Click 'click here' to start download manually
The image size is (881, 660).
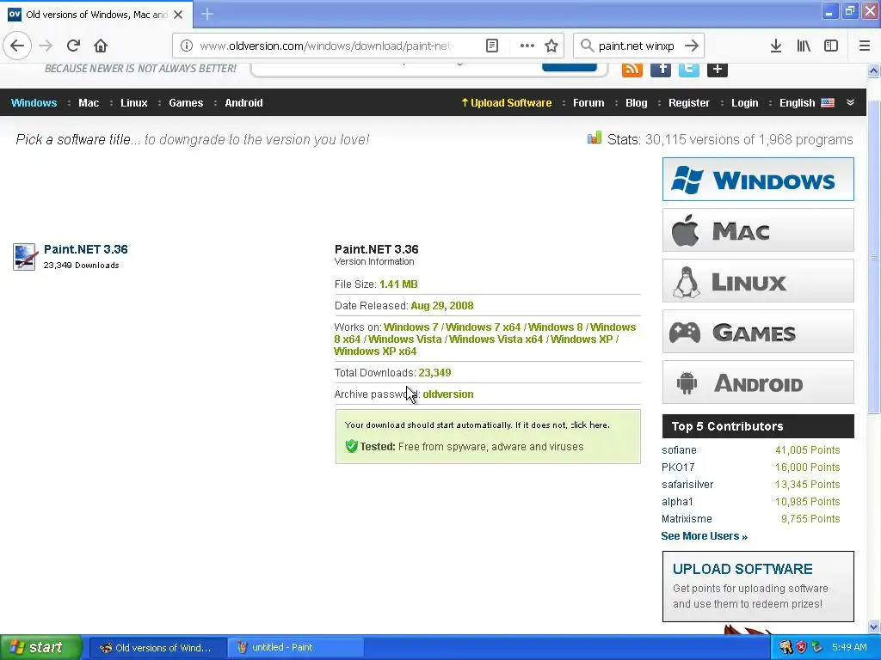pyautogui.click(x=589, y=425)
